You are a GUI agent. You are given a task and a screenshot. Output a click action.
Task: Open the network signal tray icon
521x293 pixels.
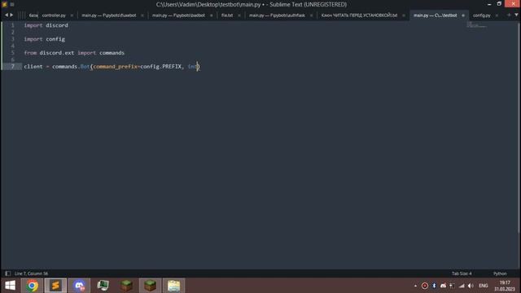click(x=462, y=286)
